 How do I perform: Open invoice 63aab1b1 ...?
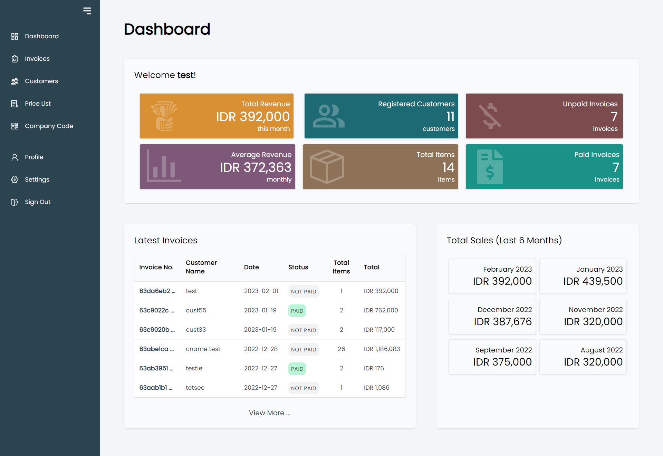pos(156,388)
